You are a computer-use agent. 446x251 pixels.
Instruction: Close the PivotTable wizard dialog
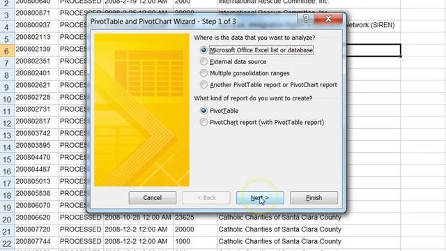[328, 19]
